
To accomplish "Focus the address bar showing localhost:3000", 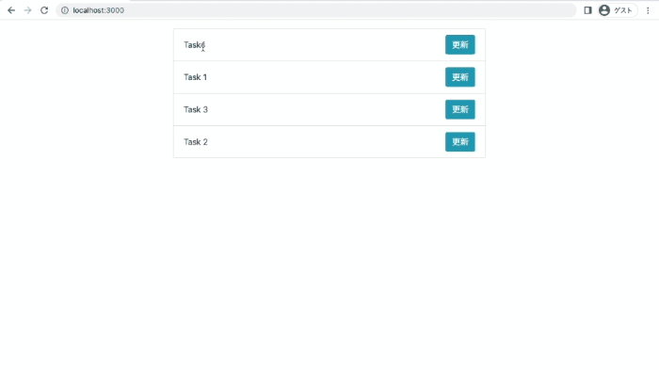I will (x=315, y=10).
